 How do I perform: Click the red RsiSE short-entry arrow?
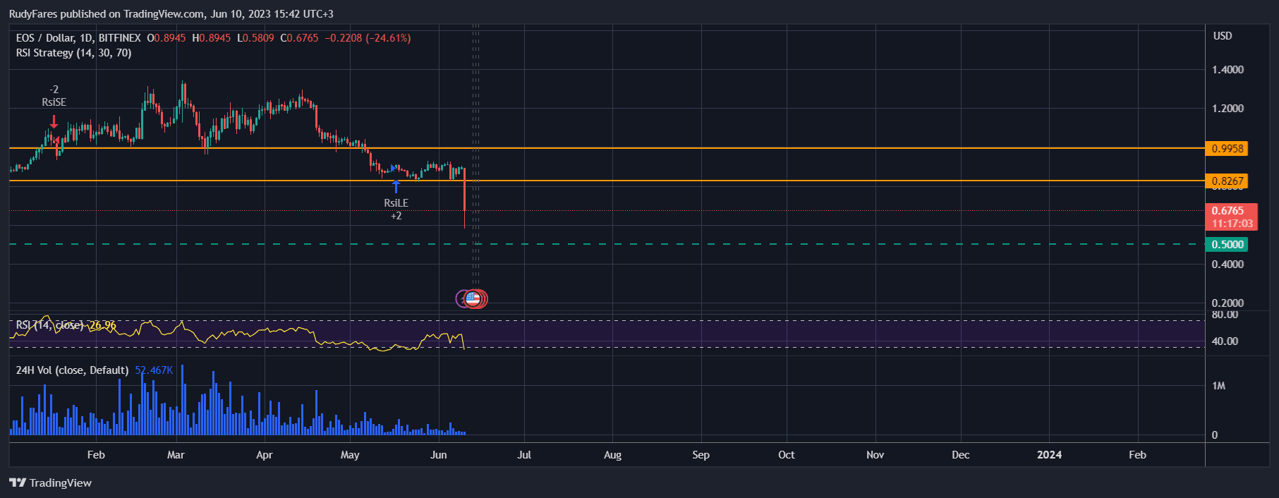54,121
